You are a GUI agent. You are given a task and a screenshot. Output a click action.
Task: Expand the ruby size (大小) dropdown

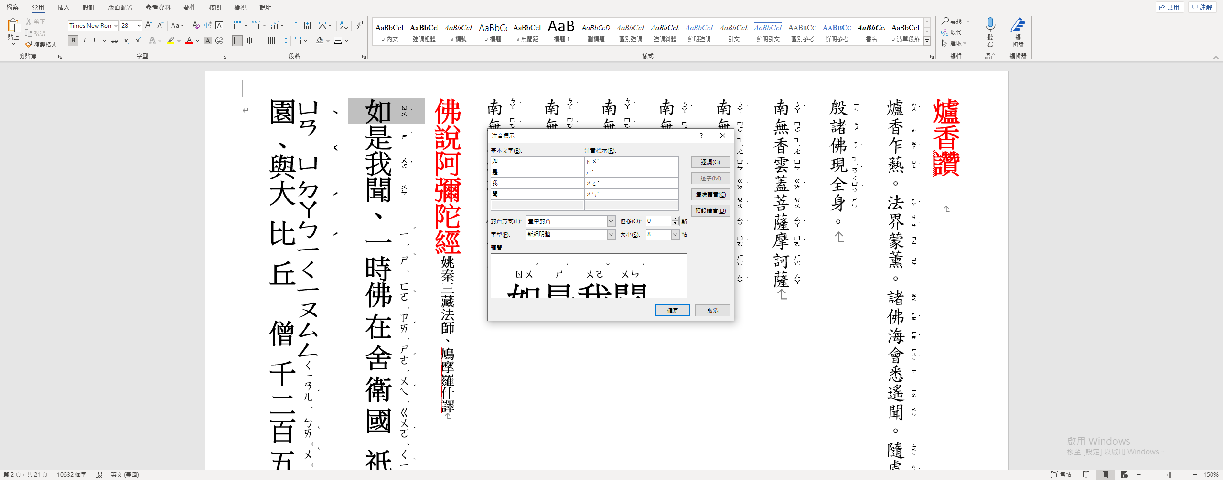tap(675, 235)
